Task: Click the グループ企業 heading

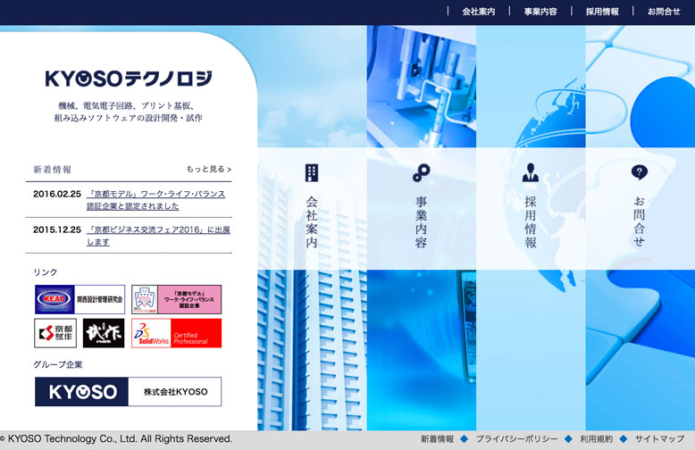Action: (58, 364)
